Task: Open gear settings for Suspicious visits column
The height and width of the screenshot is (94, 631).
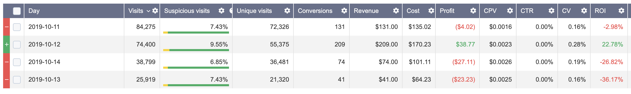Action: tap(221, 11)
